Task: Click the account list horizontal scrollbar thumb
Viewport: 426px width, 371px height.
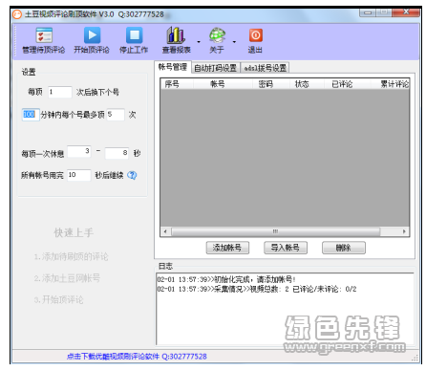Action: [276, 231]
